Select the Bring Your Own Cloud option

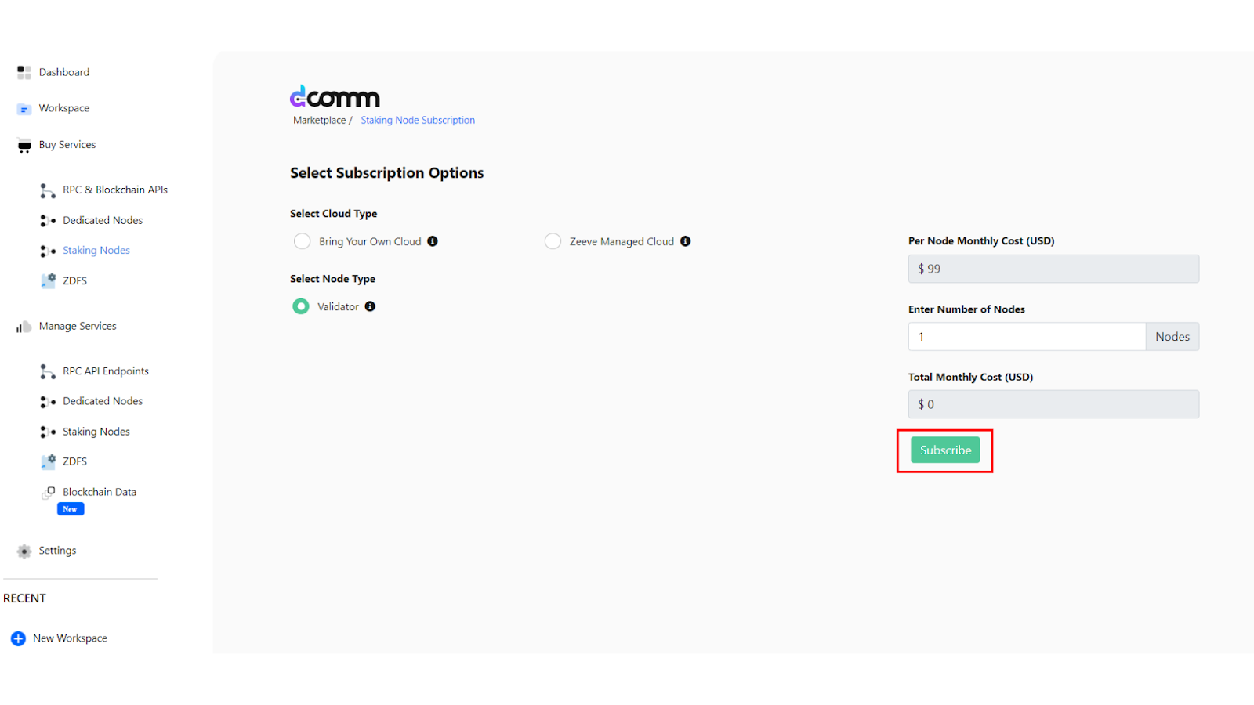302,241
